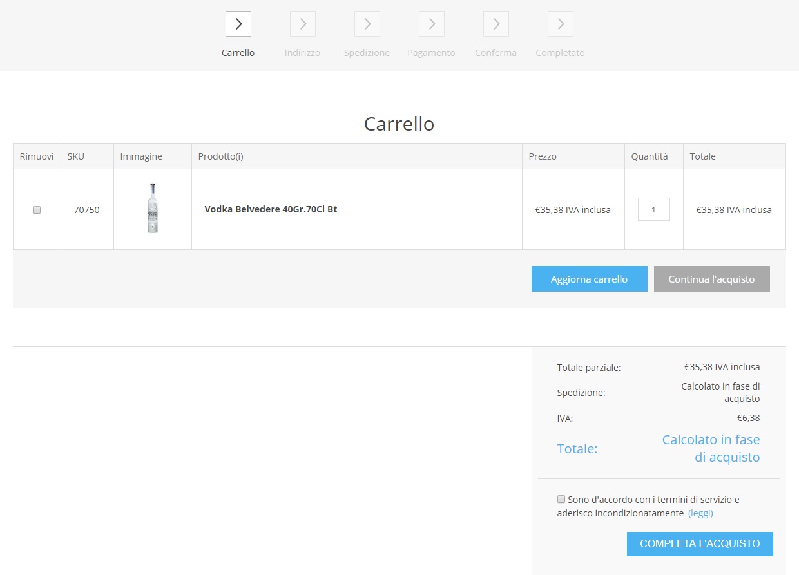Select the Conferma step label
The height and width of the screenshot is (575, 799).
coord(496,53)
